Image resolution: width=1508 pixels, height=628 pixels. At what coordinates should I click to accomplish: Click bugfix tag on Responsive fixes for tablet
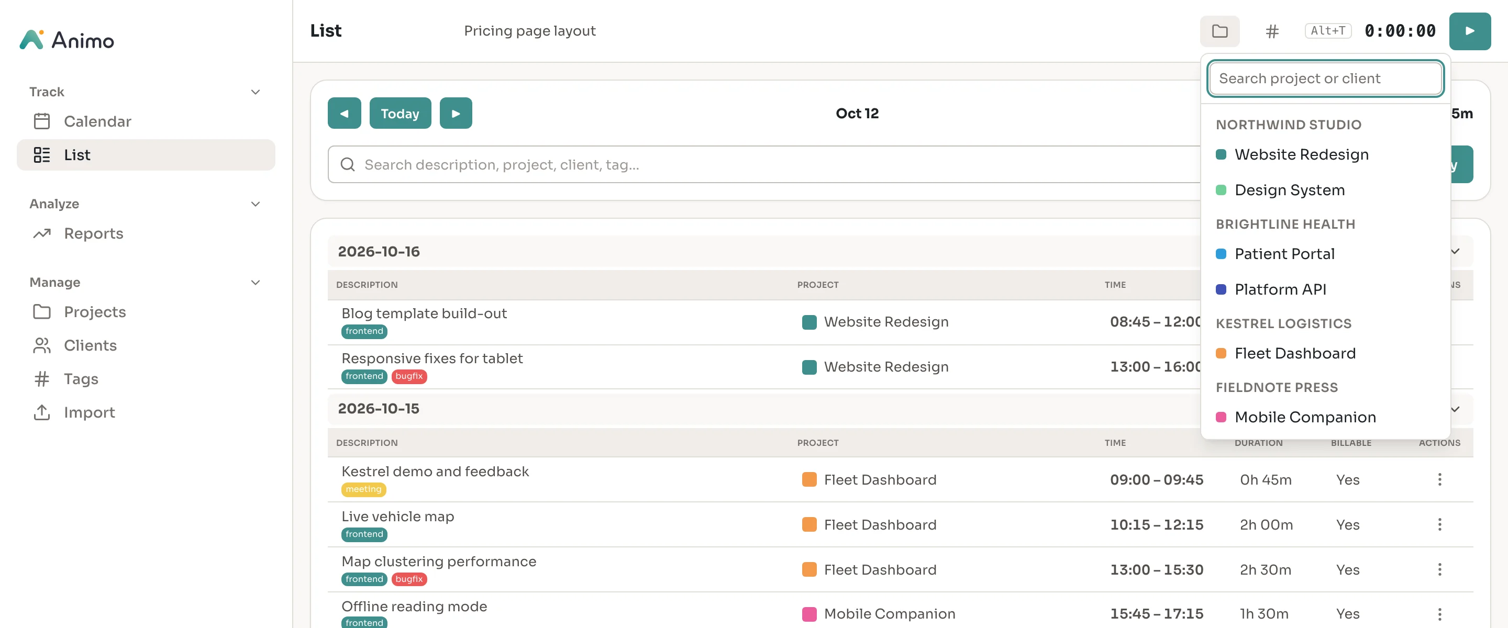tap(408, 376)
